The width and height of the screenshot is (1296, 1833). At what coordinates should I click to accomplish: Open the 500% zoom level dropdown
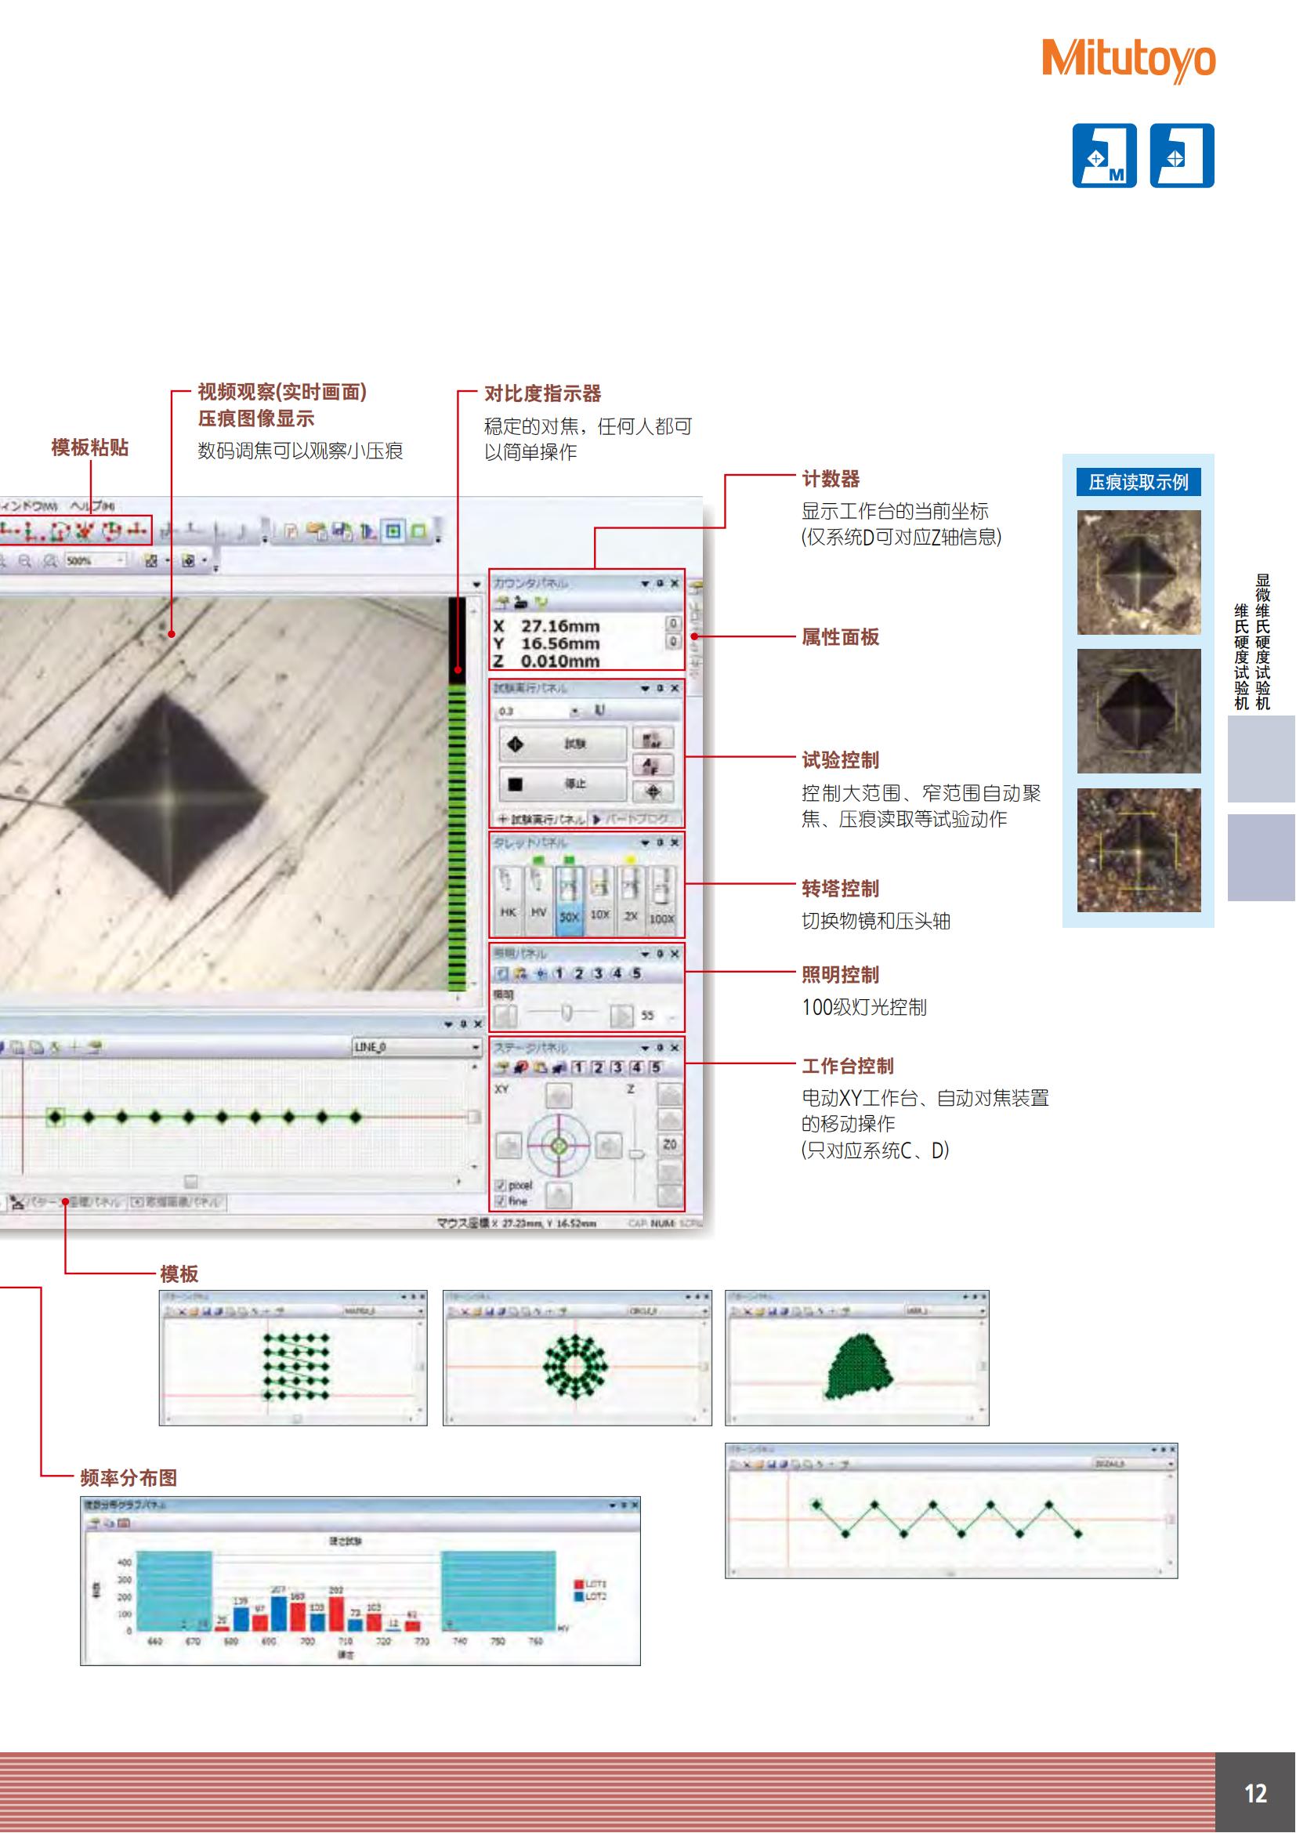pos(121,561)
